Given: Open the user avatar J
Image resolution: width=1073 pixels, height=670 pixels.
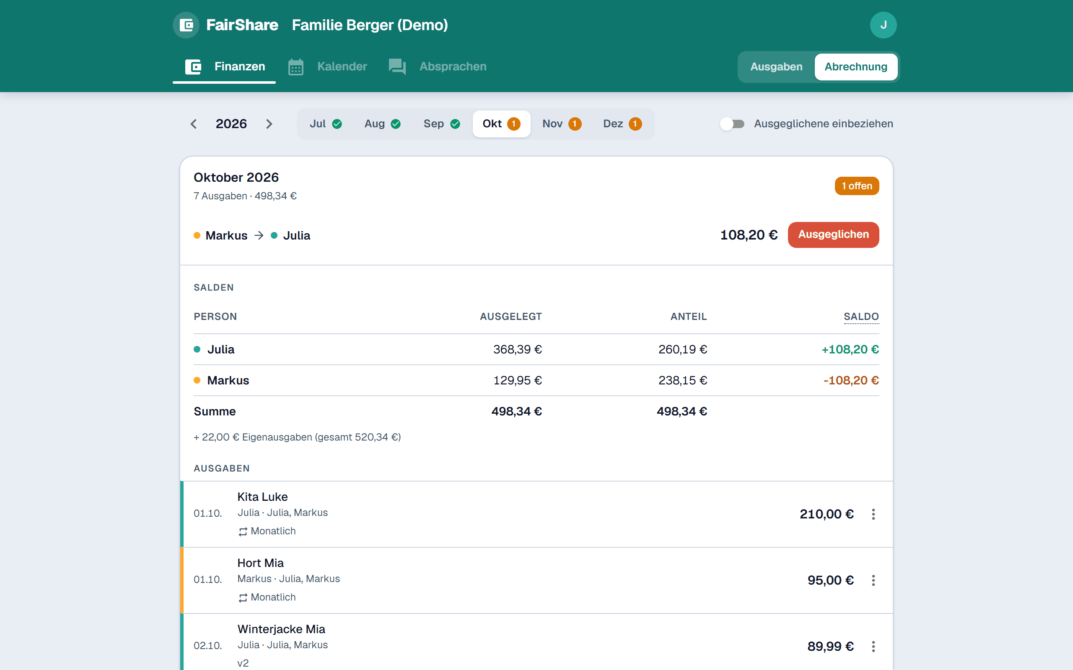Looking at the screenshot, I should 883,25.
